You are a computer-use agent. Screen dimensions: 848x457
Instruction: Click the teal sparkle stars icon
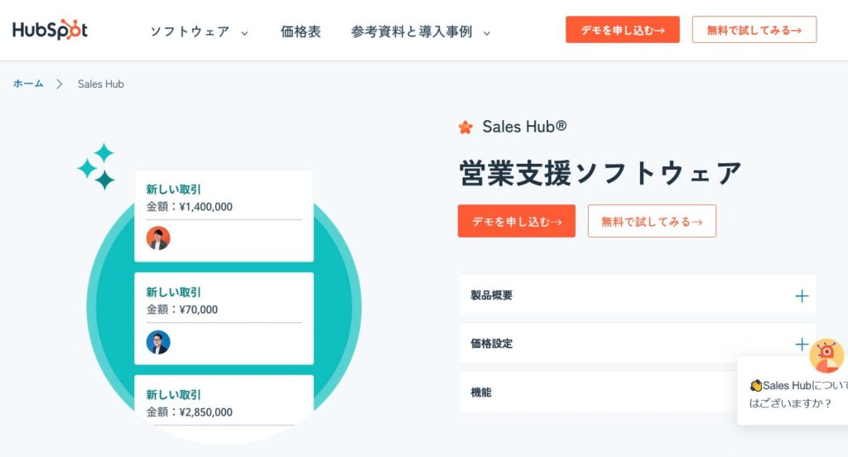(97, 166)
